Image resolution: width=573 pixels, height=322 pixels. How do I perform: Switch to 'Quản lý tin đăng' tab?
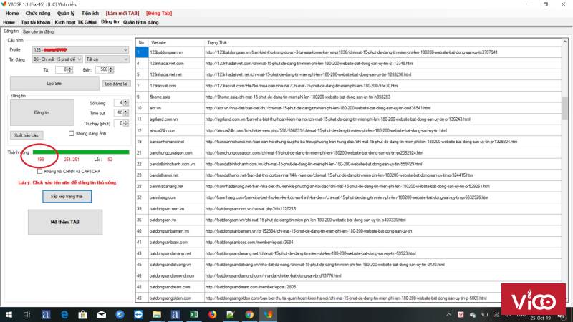tap(140, 22)
